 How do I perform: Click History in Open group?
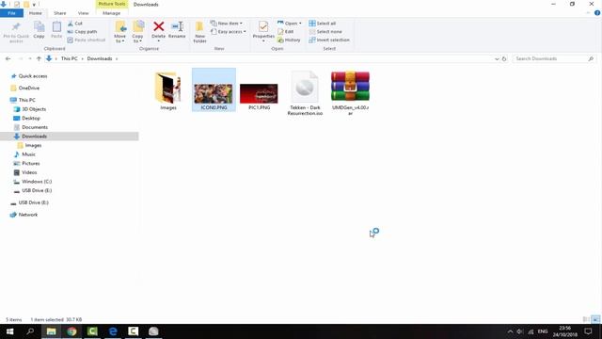coord(289,40)
